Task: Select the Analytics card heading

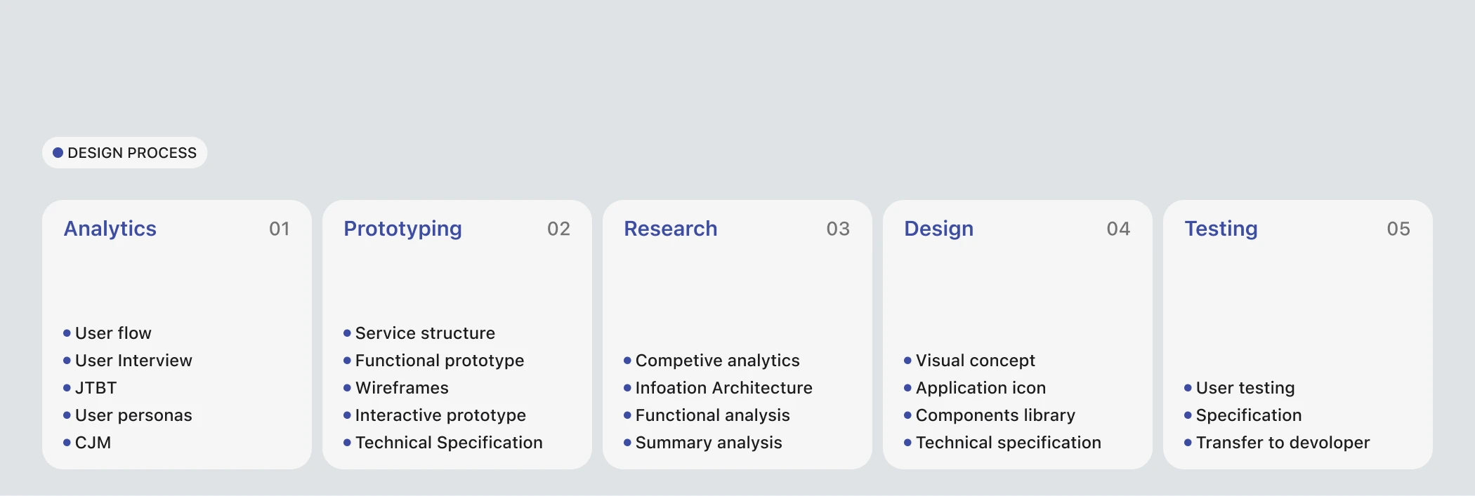Action: point(110,229)
